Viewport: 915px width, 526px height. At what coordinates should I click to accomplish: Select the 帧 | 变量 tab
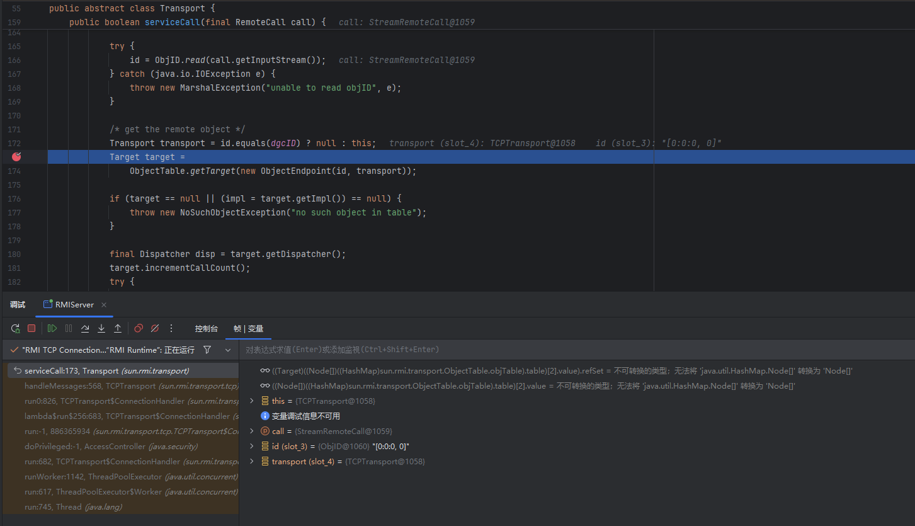coord(248,329)
